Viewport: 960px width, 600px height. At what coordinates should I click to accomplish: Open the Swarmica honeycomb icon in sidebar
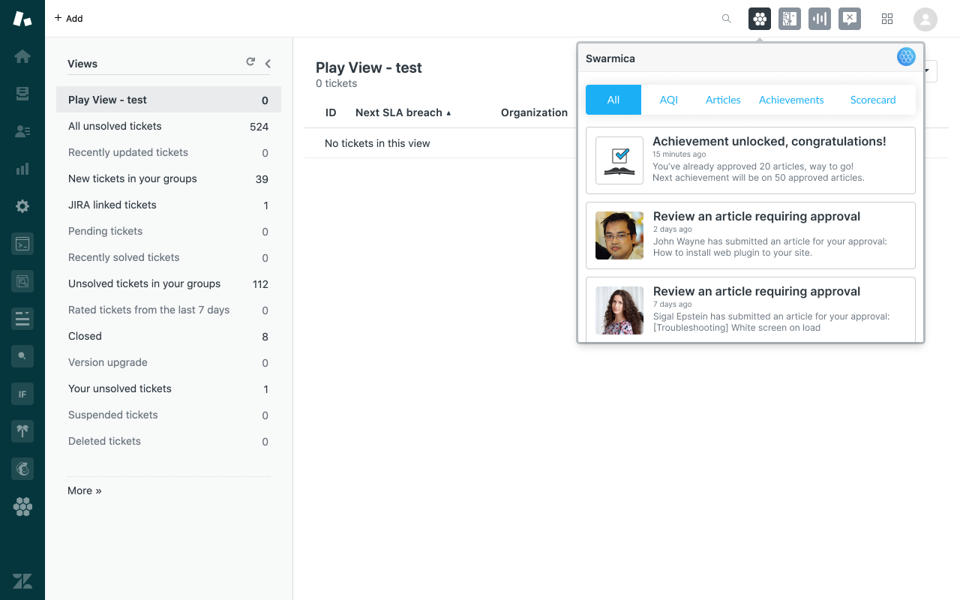click(22, 507)
